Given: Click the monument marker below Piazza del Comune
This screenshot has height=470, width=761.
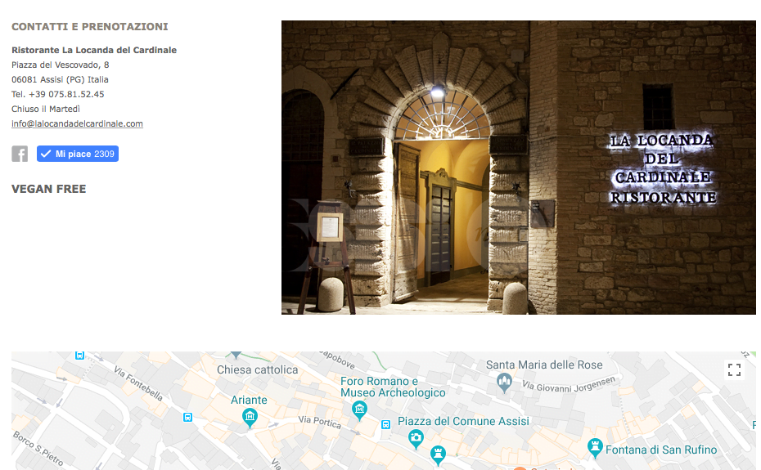Looking at the screenshot, I should (x=439, y=454).
